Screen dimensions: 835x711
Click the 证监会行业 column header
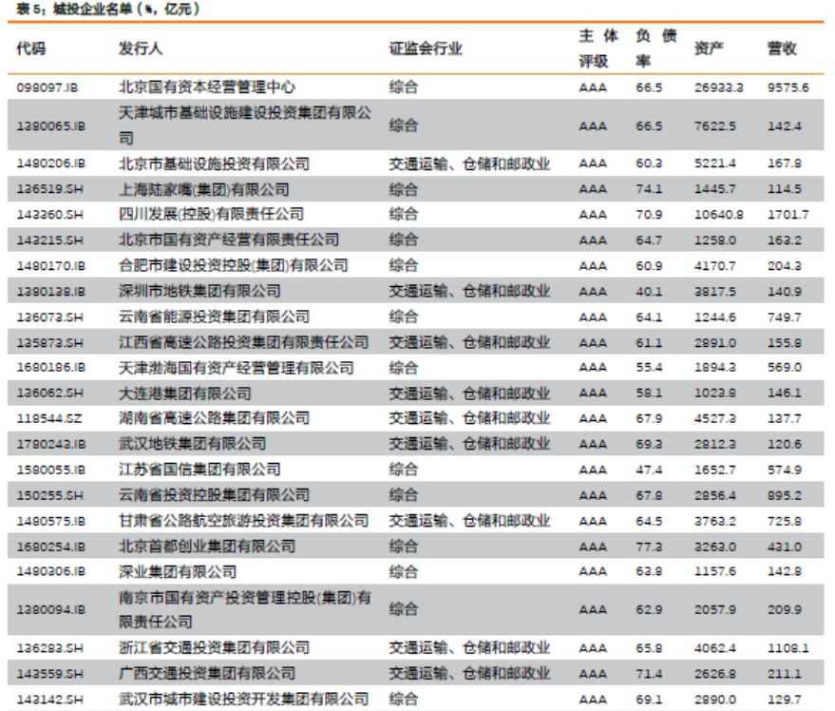[x=426, y=48]
